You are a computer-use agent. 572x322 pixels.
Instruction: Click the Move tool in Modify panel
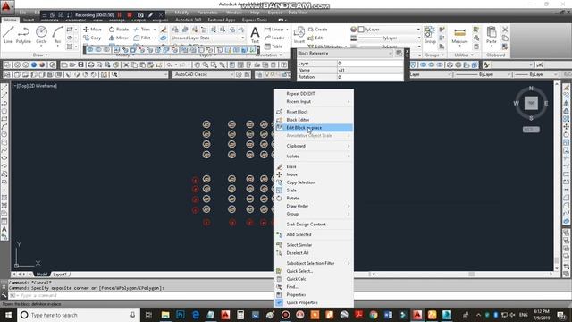tap(92, 30)
